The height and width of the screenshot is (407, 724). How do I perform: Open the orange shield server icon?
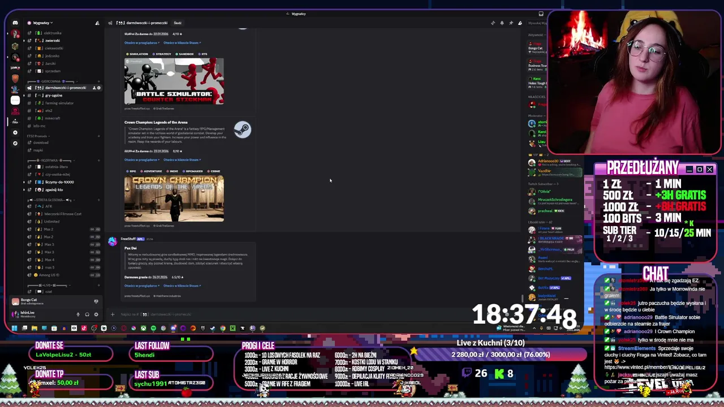point(15,78)
